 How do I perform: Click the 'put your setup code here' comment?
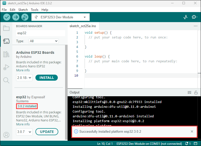[128, 37]
